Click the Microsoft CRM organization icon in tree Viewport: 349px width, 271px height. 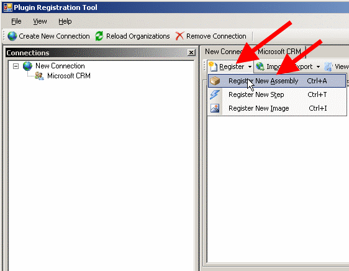39,76
